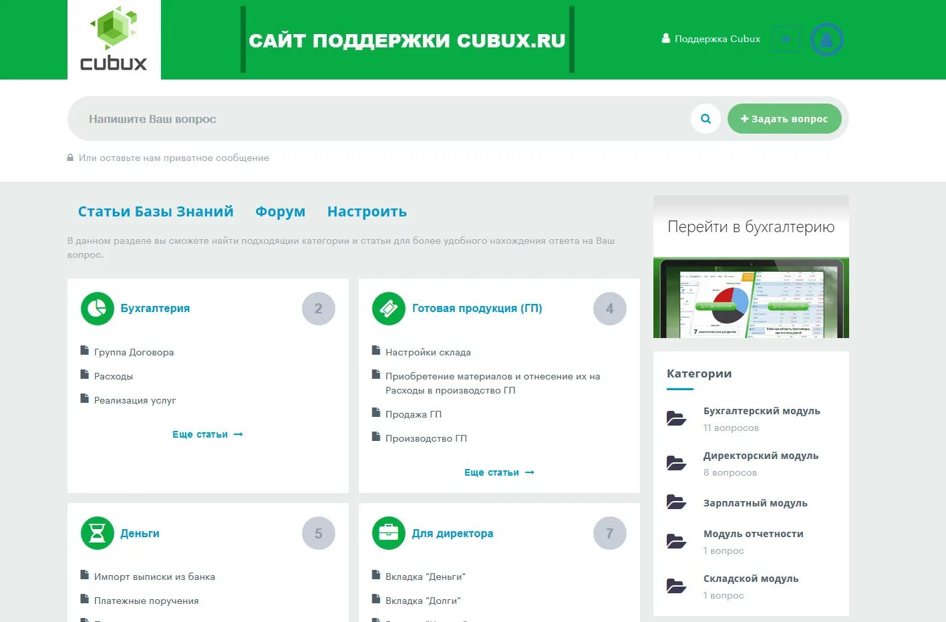Click the document icon beside Вкладка "Деньги"
Viewport: 946px width, 622px height.
(x=376, y=575)
